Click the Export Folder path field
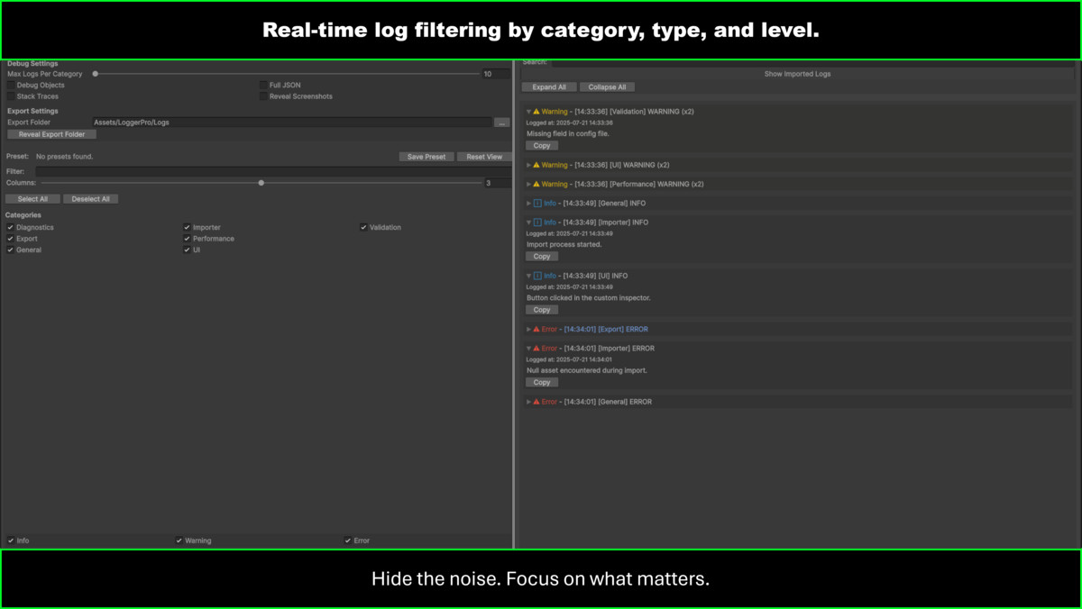Viewport: 1082px width, 609px height. tap(292, 123)
